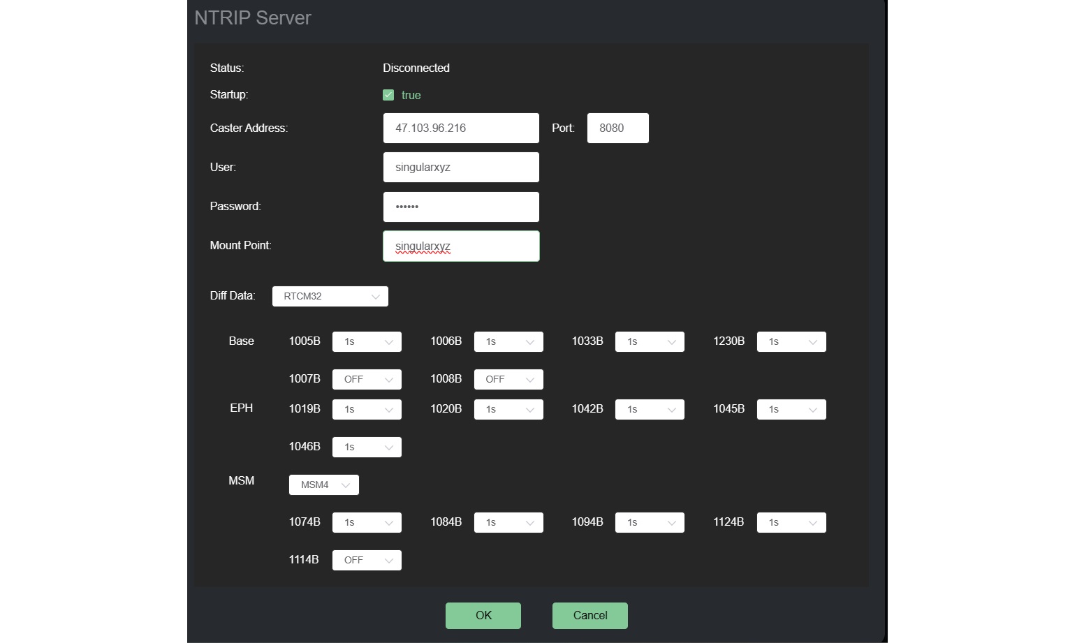Click the Mount Point text field
1077x643 pixels.
click(x=461, y=246)
